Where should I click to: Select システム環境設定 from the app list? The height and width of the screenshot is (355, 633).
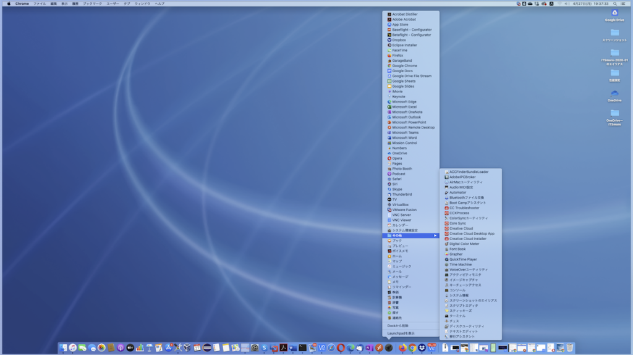tap(405, 230)
